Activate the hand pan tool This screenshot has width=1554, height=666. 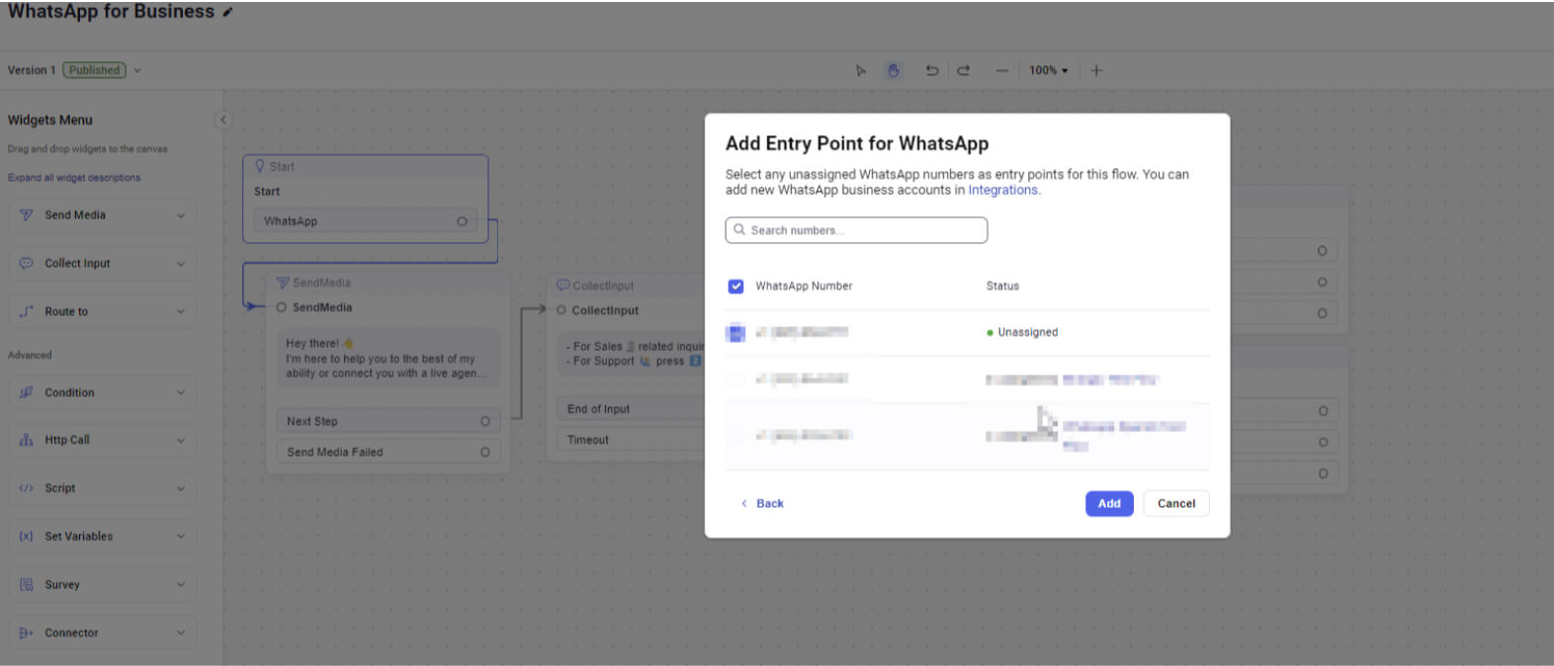tap(894, 70)
